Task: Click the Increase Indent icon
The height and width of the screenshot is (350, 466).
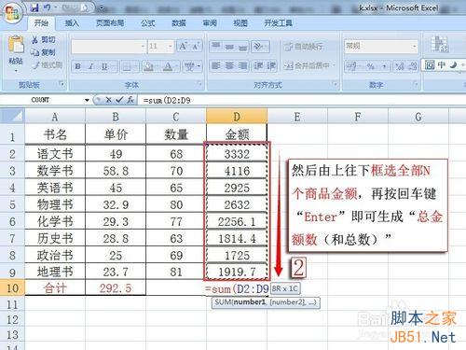Action: [x=271, y=66]
